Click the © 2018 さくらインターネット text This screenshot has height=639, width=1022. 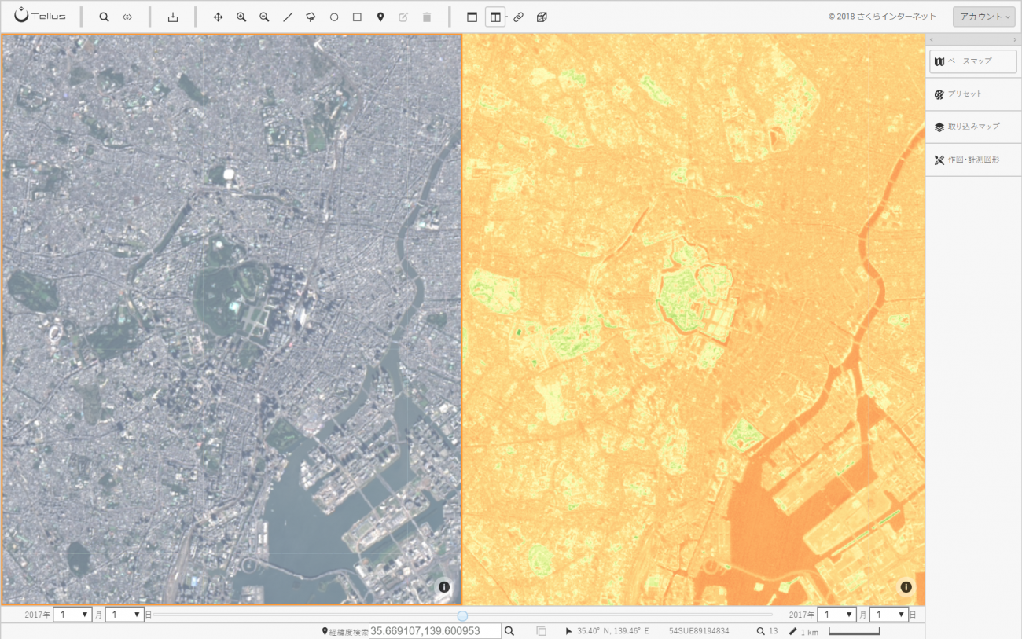click(883, 17)
